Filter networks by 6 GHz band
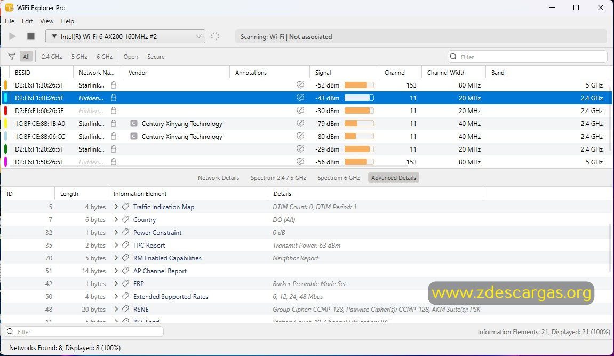 (x=105, y=57)
